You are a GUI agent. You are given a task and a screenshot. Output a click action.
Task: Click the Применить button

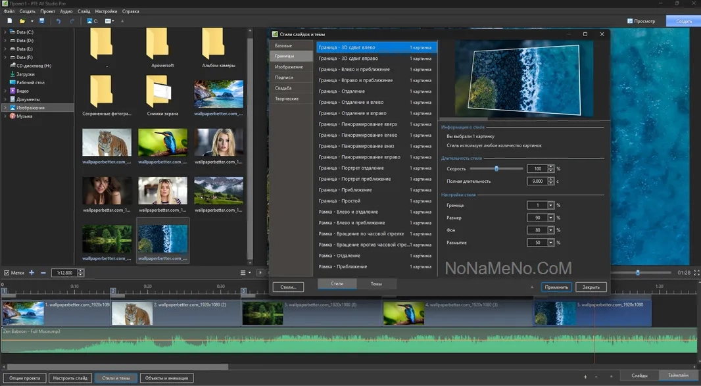[556, 287]
